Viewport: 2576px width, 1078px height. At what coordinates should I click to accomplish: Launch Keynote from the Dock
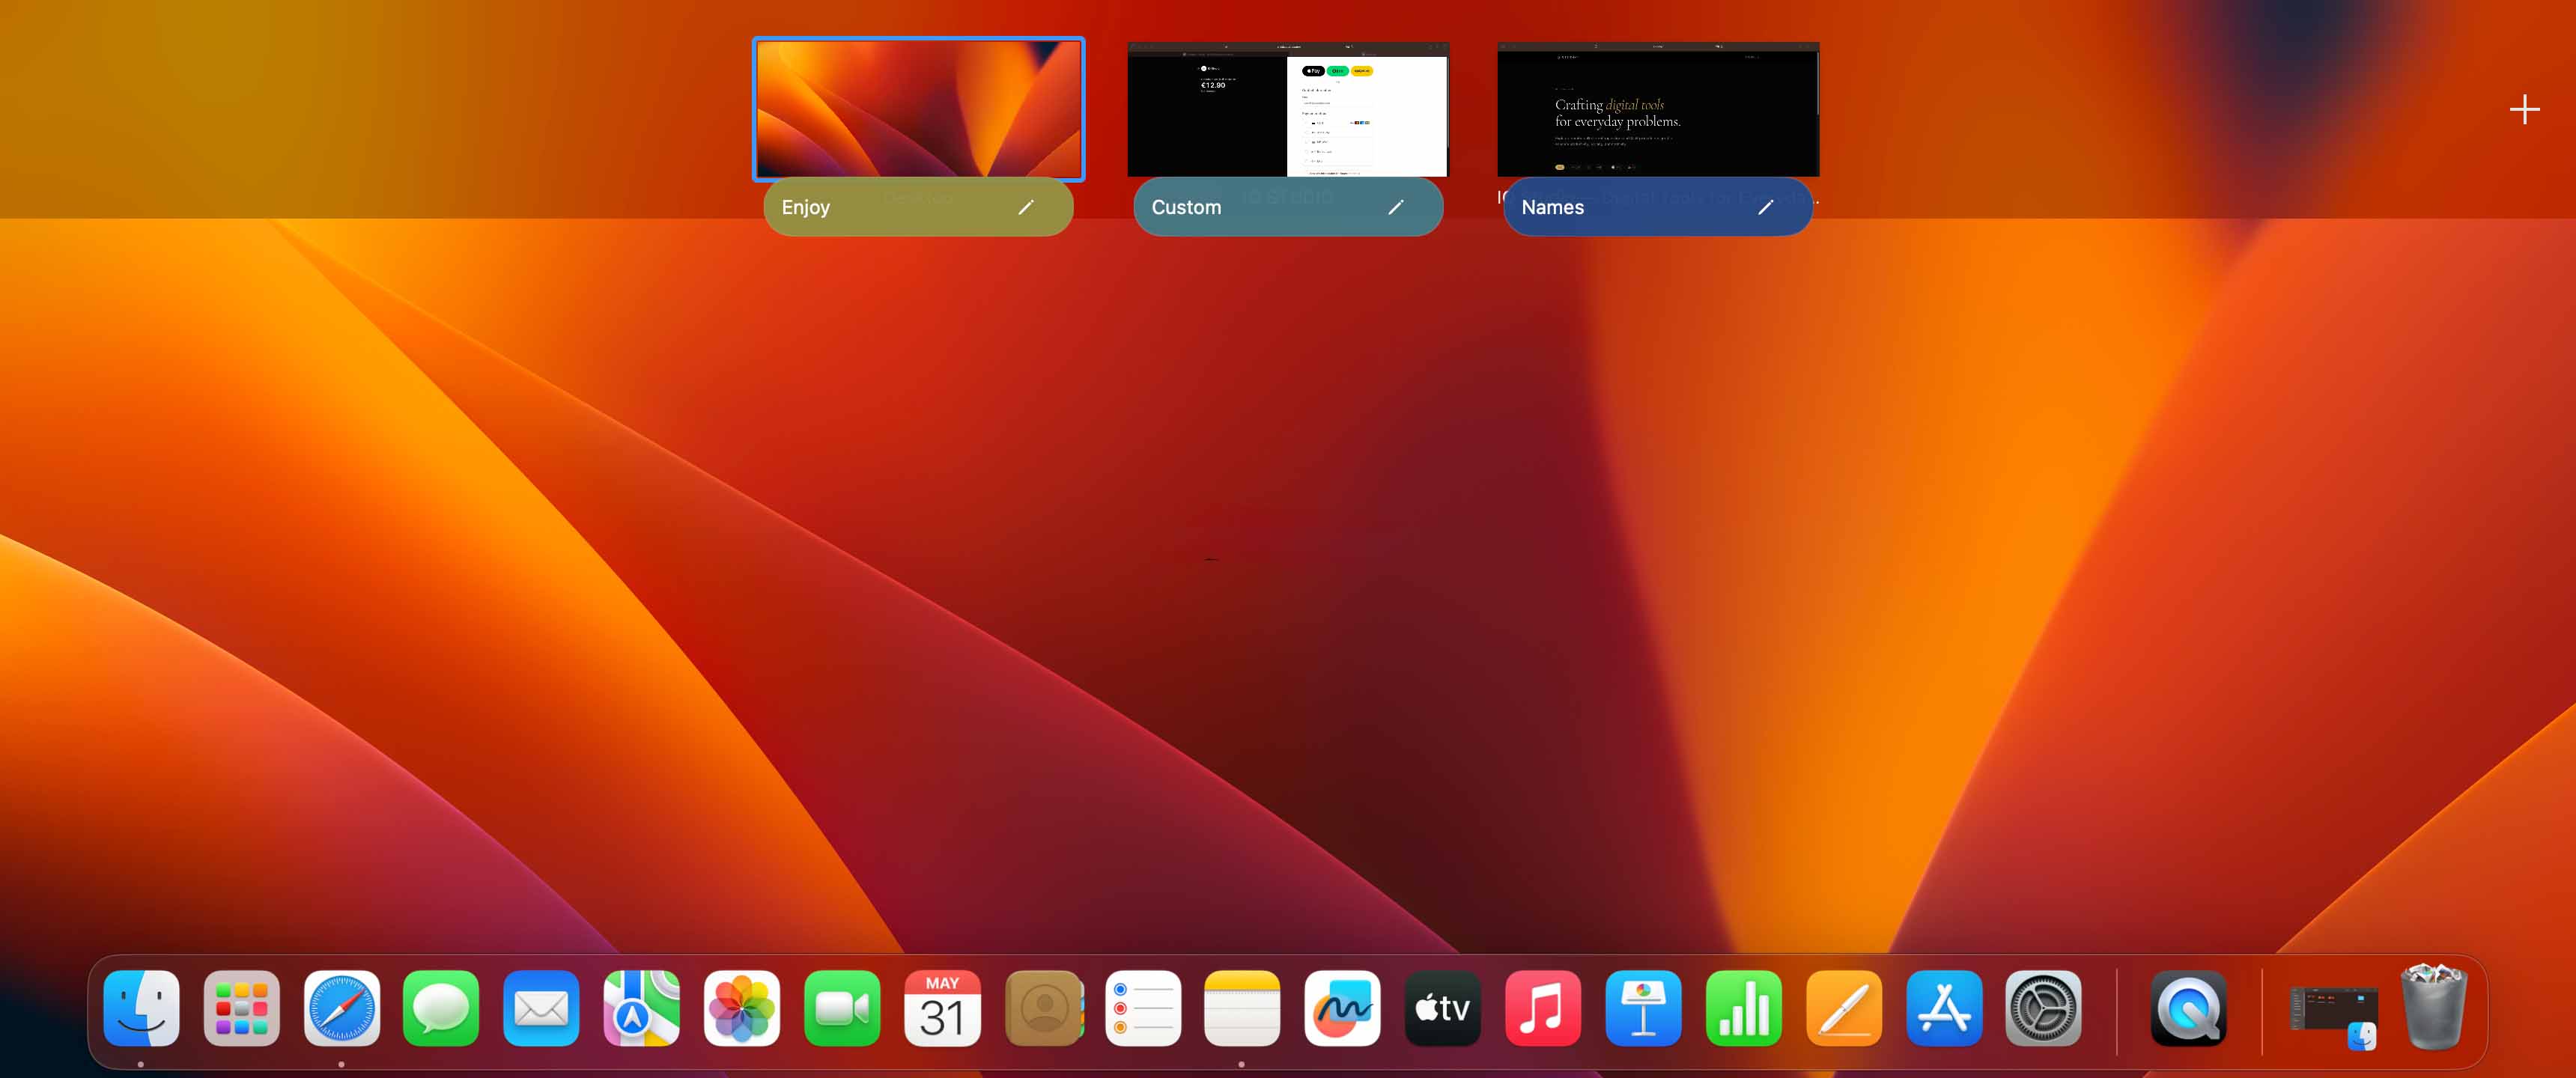[x=1643, y=1008]
